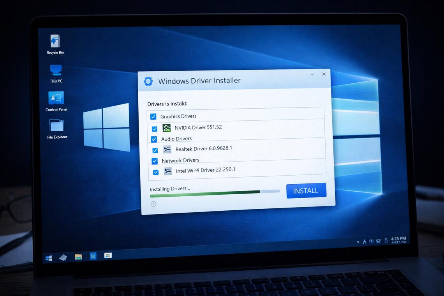Click the Windows Driver Installer gear logo

coord(148,81)
